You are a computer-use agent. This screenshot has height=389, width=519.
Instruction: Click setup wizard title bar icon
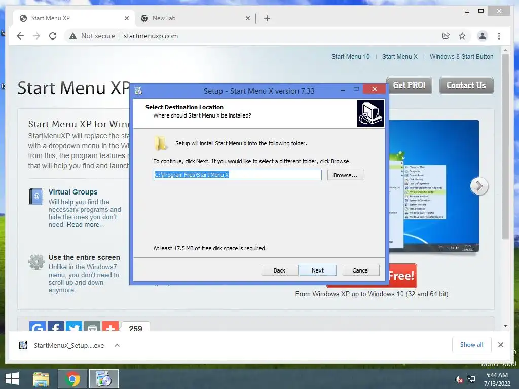tap(138, 90)
